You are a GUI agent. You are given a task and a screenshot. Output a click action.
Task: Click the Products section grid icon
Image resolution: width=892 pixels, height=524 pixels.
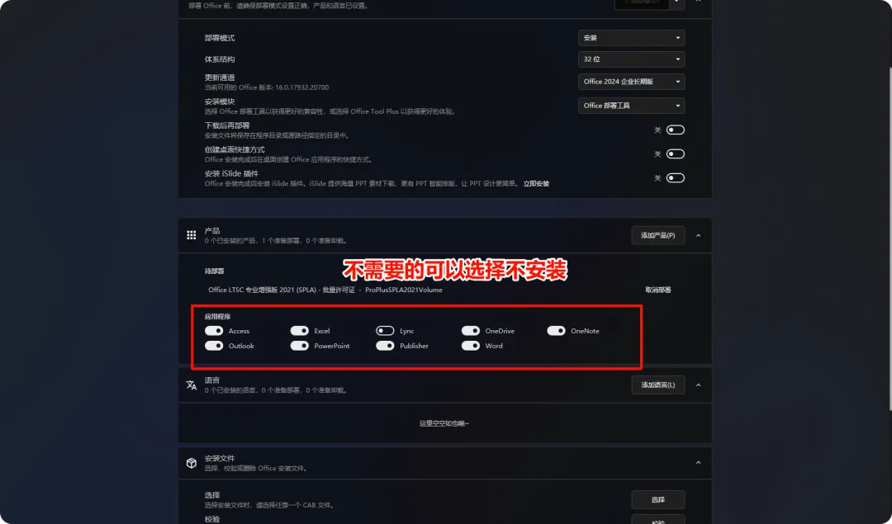coord(191,234)
